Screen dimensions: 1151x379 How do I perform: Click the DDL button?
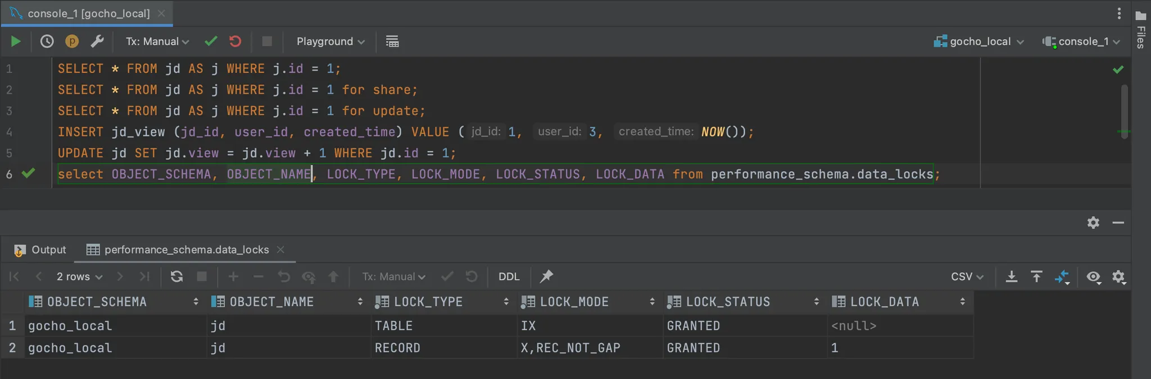click(509, 276)
